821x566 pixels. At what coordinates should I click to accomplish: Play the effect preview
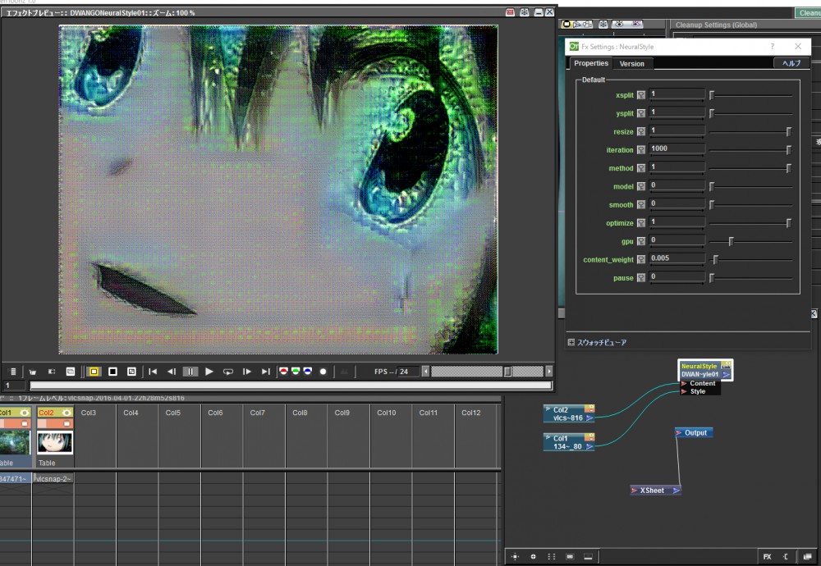pyautogui.click(x=209, y=372)
